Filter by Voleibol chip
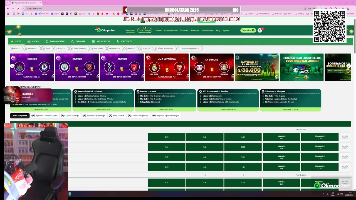The width and height of the screenshot is (356, 200). click(x=145, y=49)
